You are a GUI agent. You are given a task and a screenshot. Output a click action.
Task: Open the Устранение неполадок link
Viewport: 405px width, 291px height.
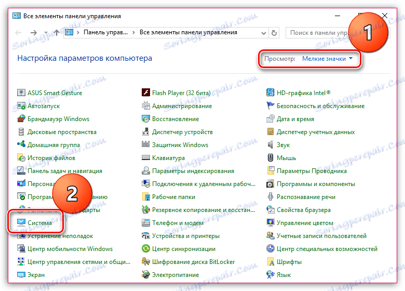[x=60, y=236]
